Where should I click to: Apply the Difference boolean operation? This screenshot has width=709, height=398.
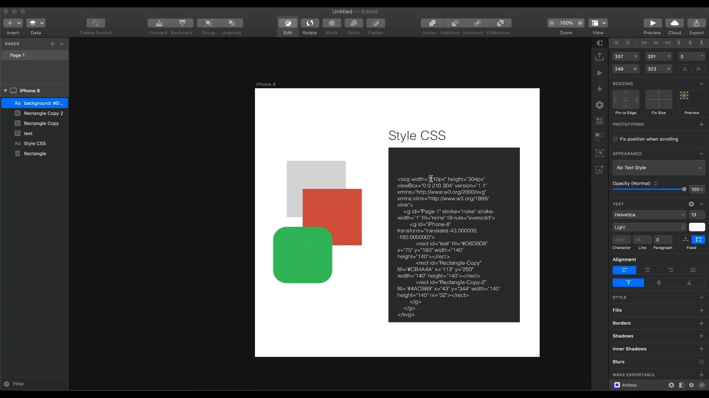500,23
